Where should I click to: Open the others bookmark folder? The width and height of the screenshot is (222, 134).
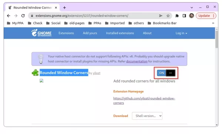(136, 23)
